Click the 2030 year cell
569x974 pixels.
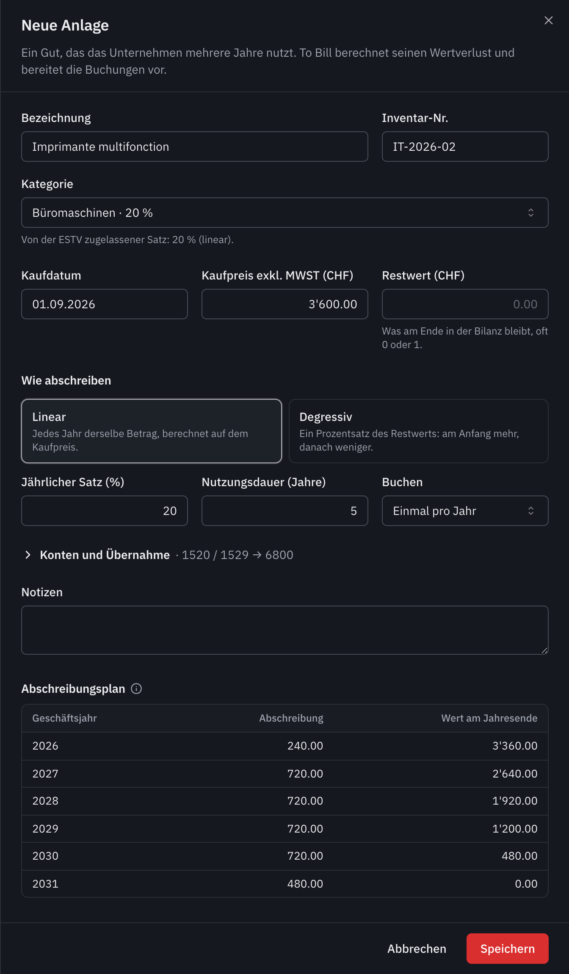click(x=45, y=856)
